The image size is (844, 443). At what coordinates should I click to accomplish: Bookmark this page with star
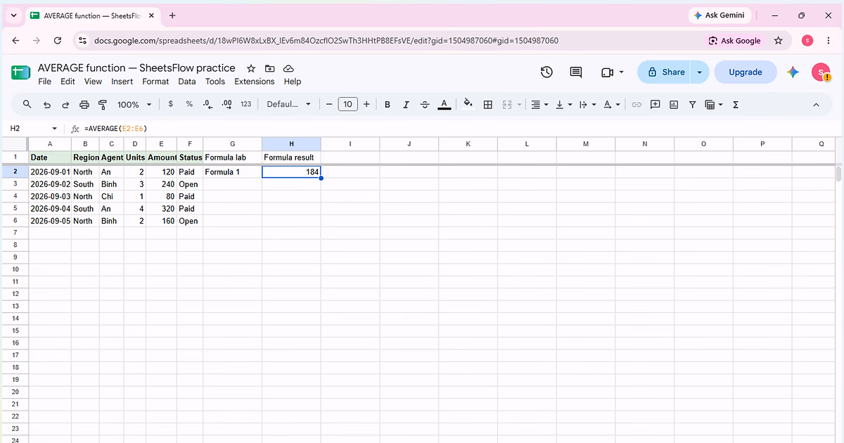(x=779, y=41)
